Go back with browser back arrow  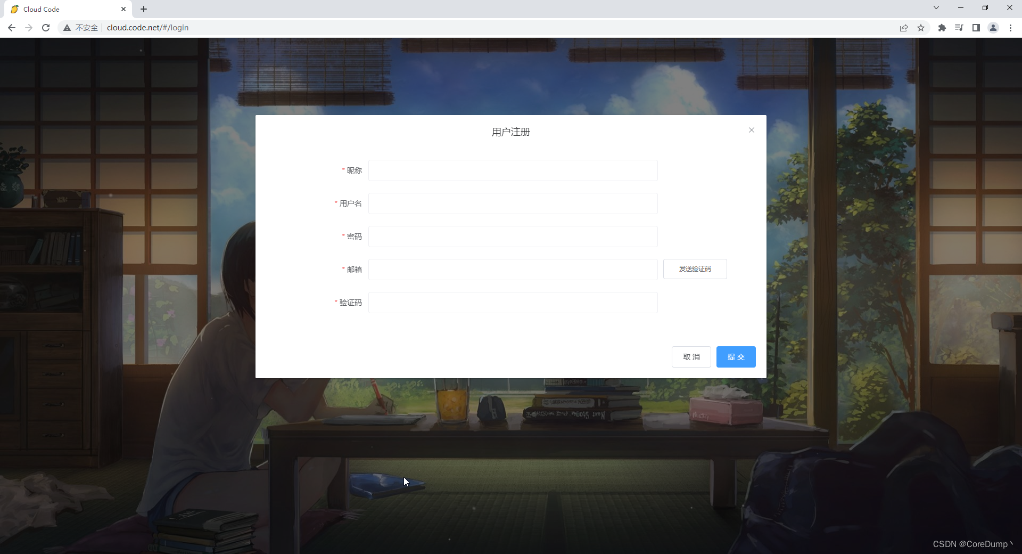coord(12,28)
